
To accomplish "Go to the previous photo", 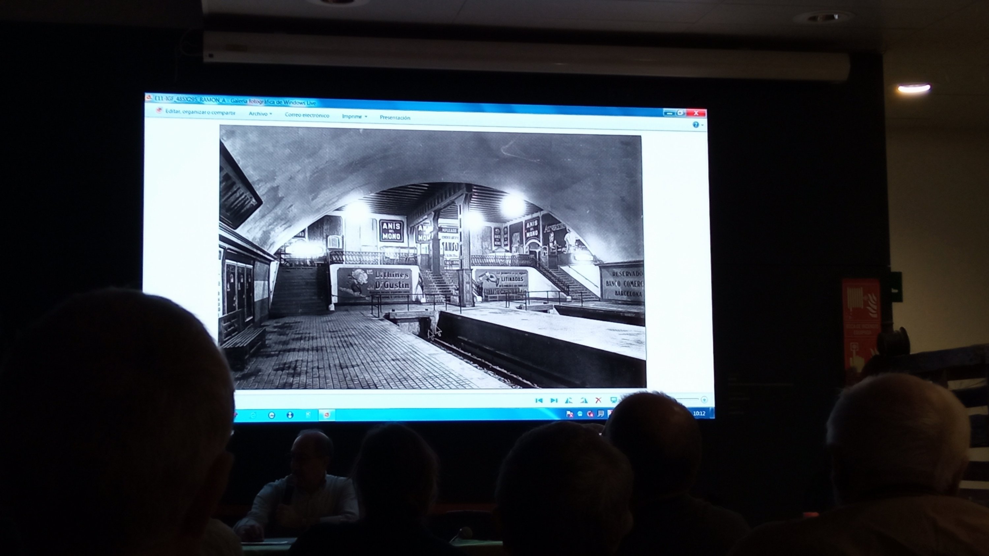I will [539, 400].
